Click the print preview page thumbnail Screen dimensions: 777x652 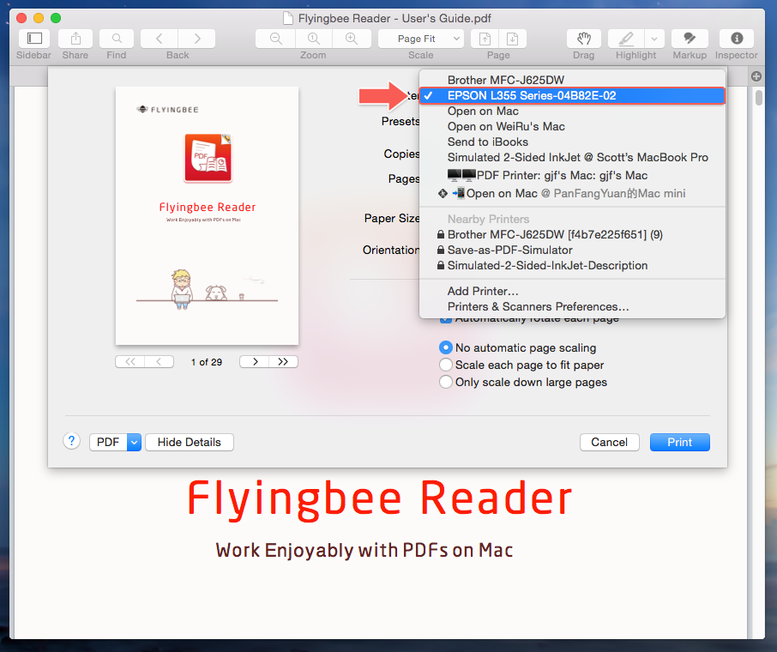click(x=208, y=215)
